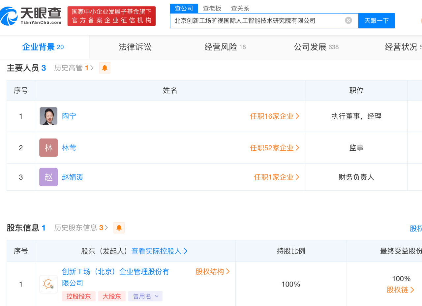Click the 财务负责人 position cell
This screenshot has height=306, width=422.
(x=356, y=177)
